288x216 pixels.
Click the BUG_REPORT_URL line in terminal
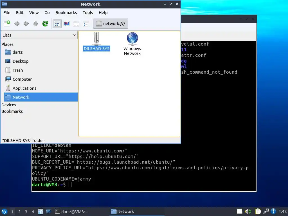click(103, 162)
